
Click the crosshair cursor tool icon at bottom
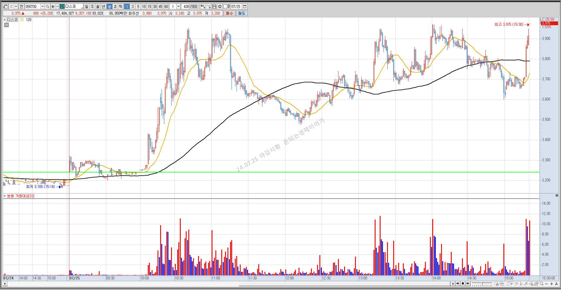coord(512,284)
